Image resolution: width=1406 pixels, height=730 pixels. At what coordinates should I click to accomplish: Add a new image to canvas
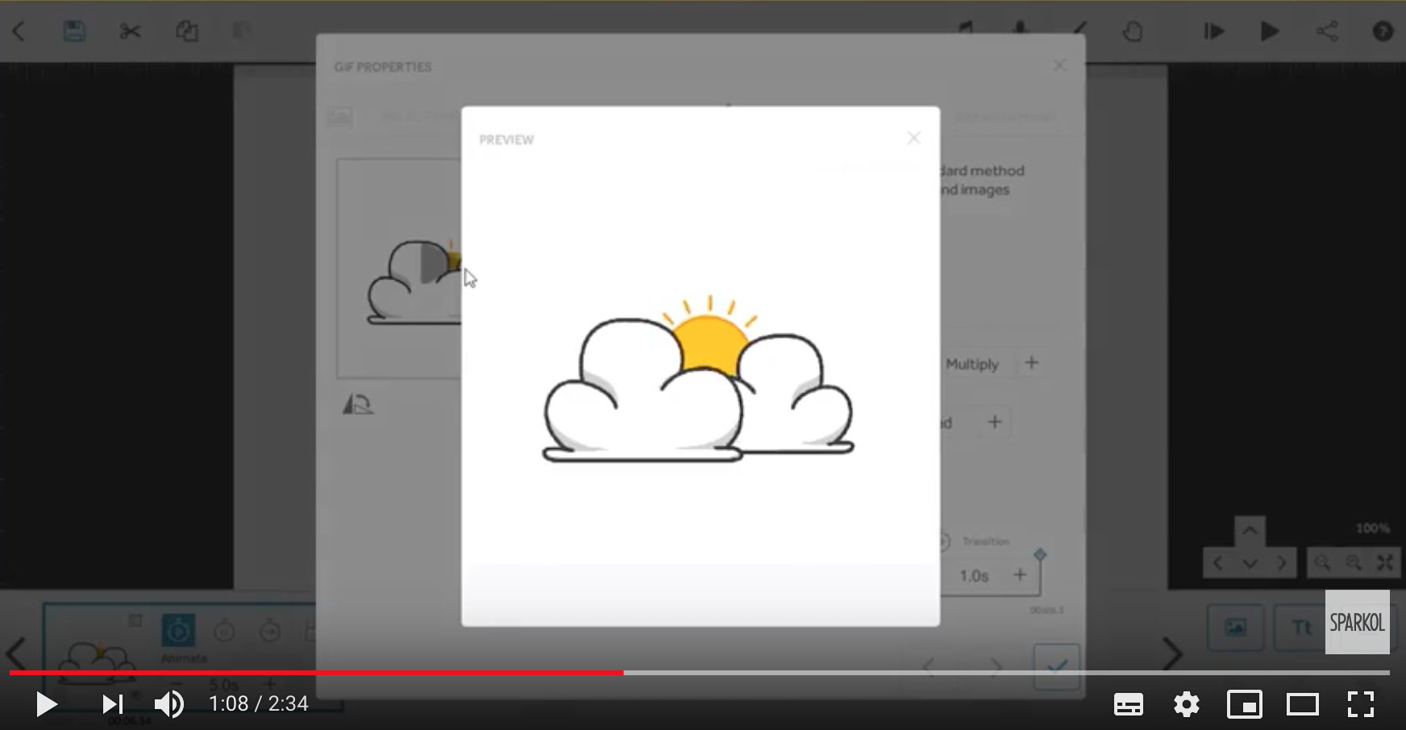(1235, 628)
